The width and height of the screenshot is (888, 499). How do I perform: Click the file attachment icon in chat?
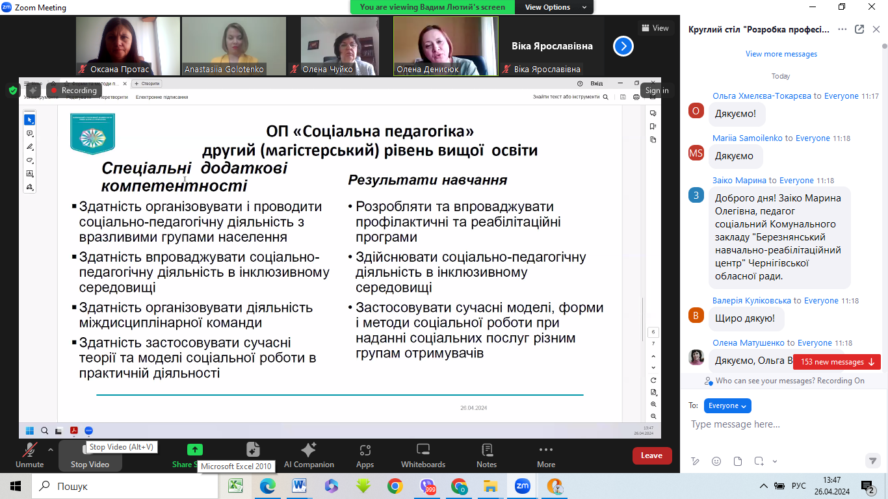coord(738,461)
